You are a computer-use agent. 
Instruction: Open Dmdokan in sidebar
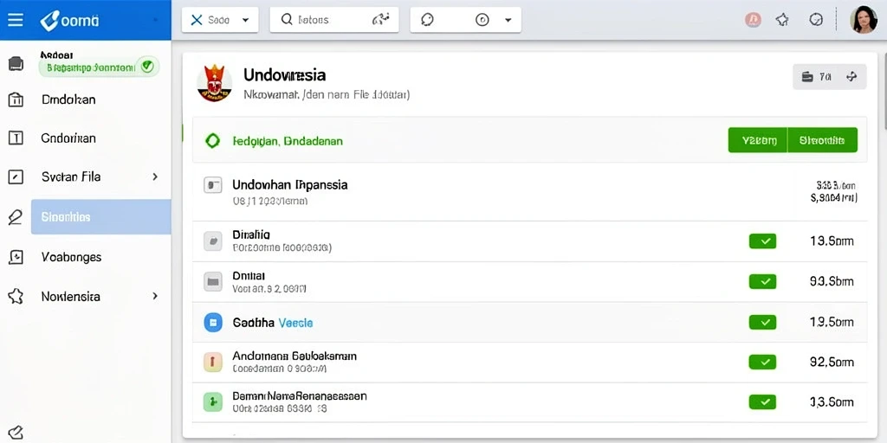[x=68, y=100]
